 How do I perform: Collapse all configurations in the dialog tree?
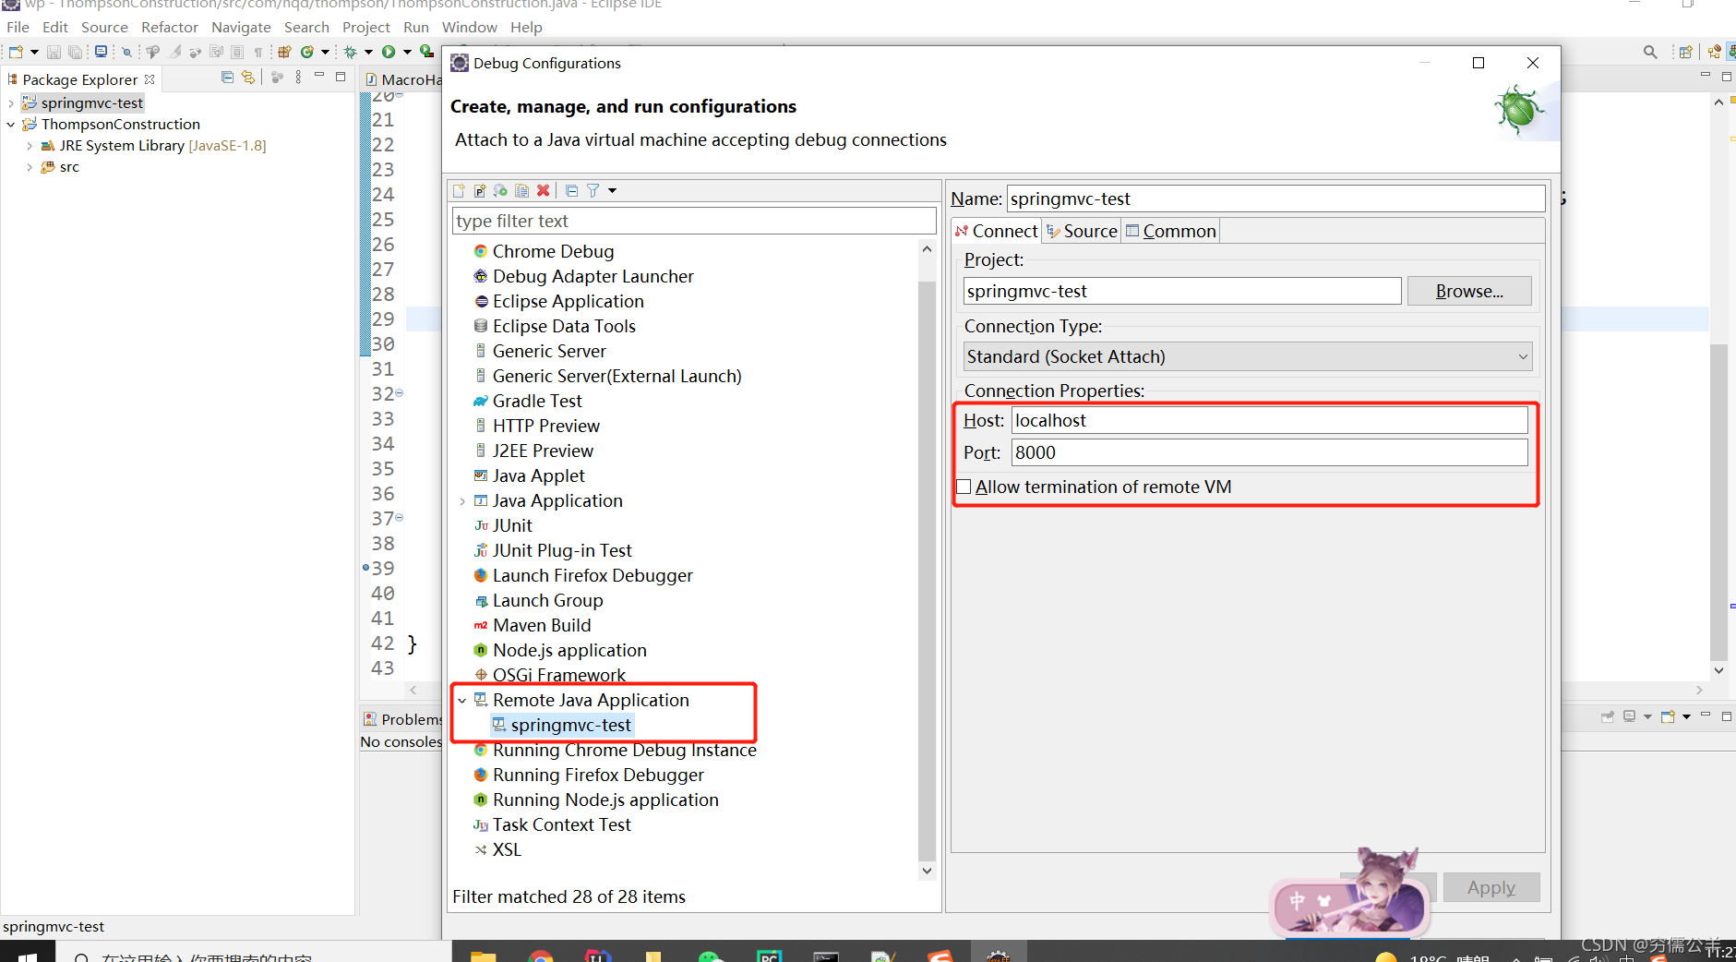click(x=572, y=190)
